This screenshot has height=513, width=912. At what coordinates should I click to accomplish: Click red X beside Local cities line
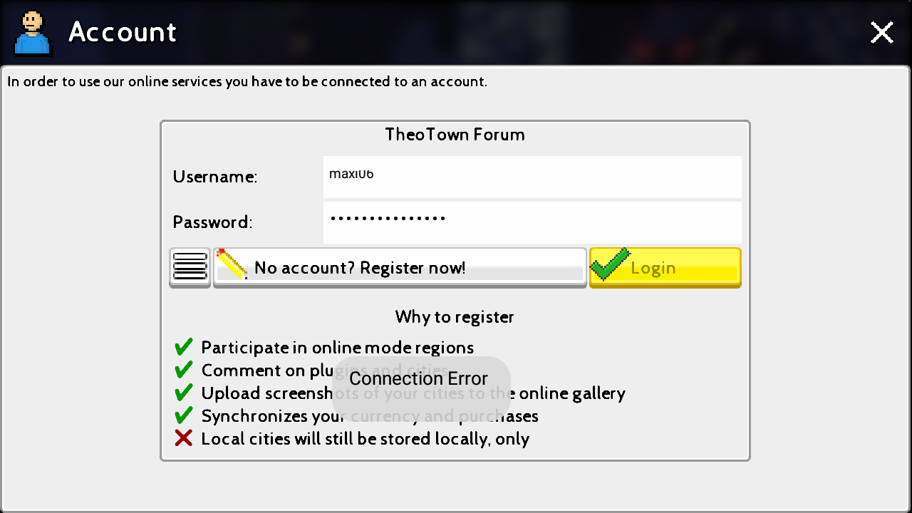pyautogui.click(x=184, y=438)
